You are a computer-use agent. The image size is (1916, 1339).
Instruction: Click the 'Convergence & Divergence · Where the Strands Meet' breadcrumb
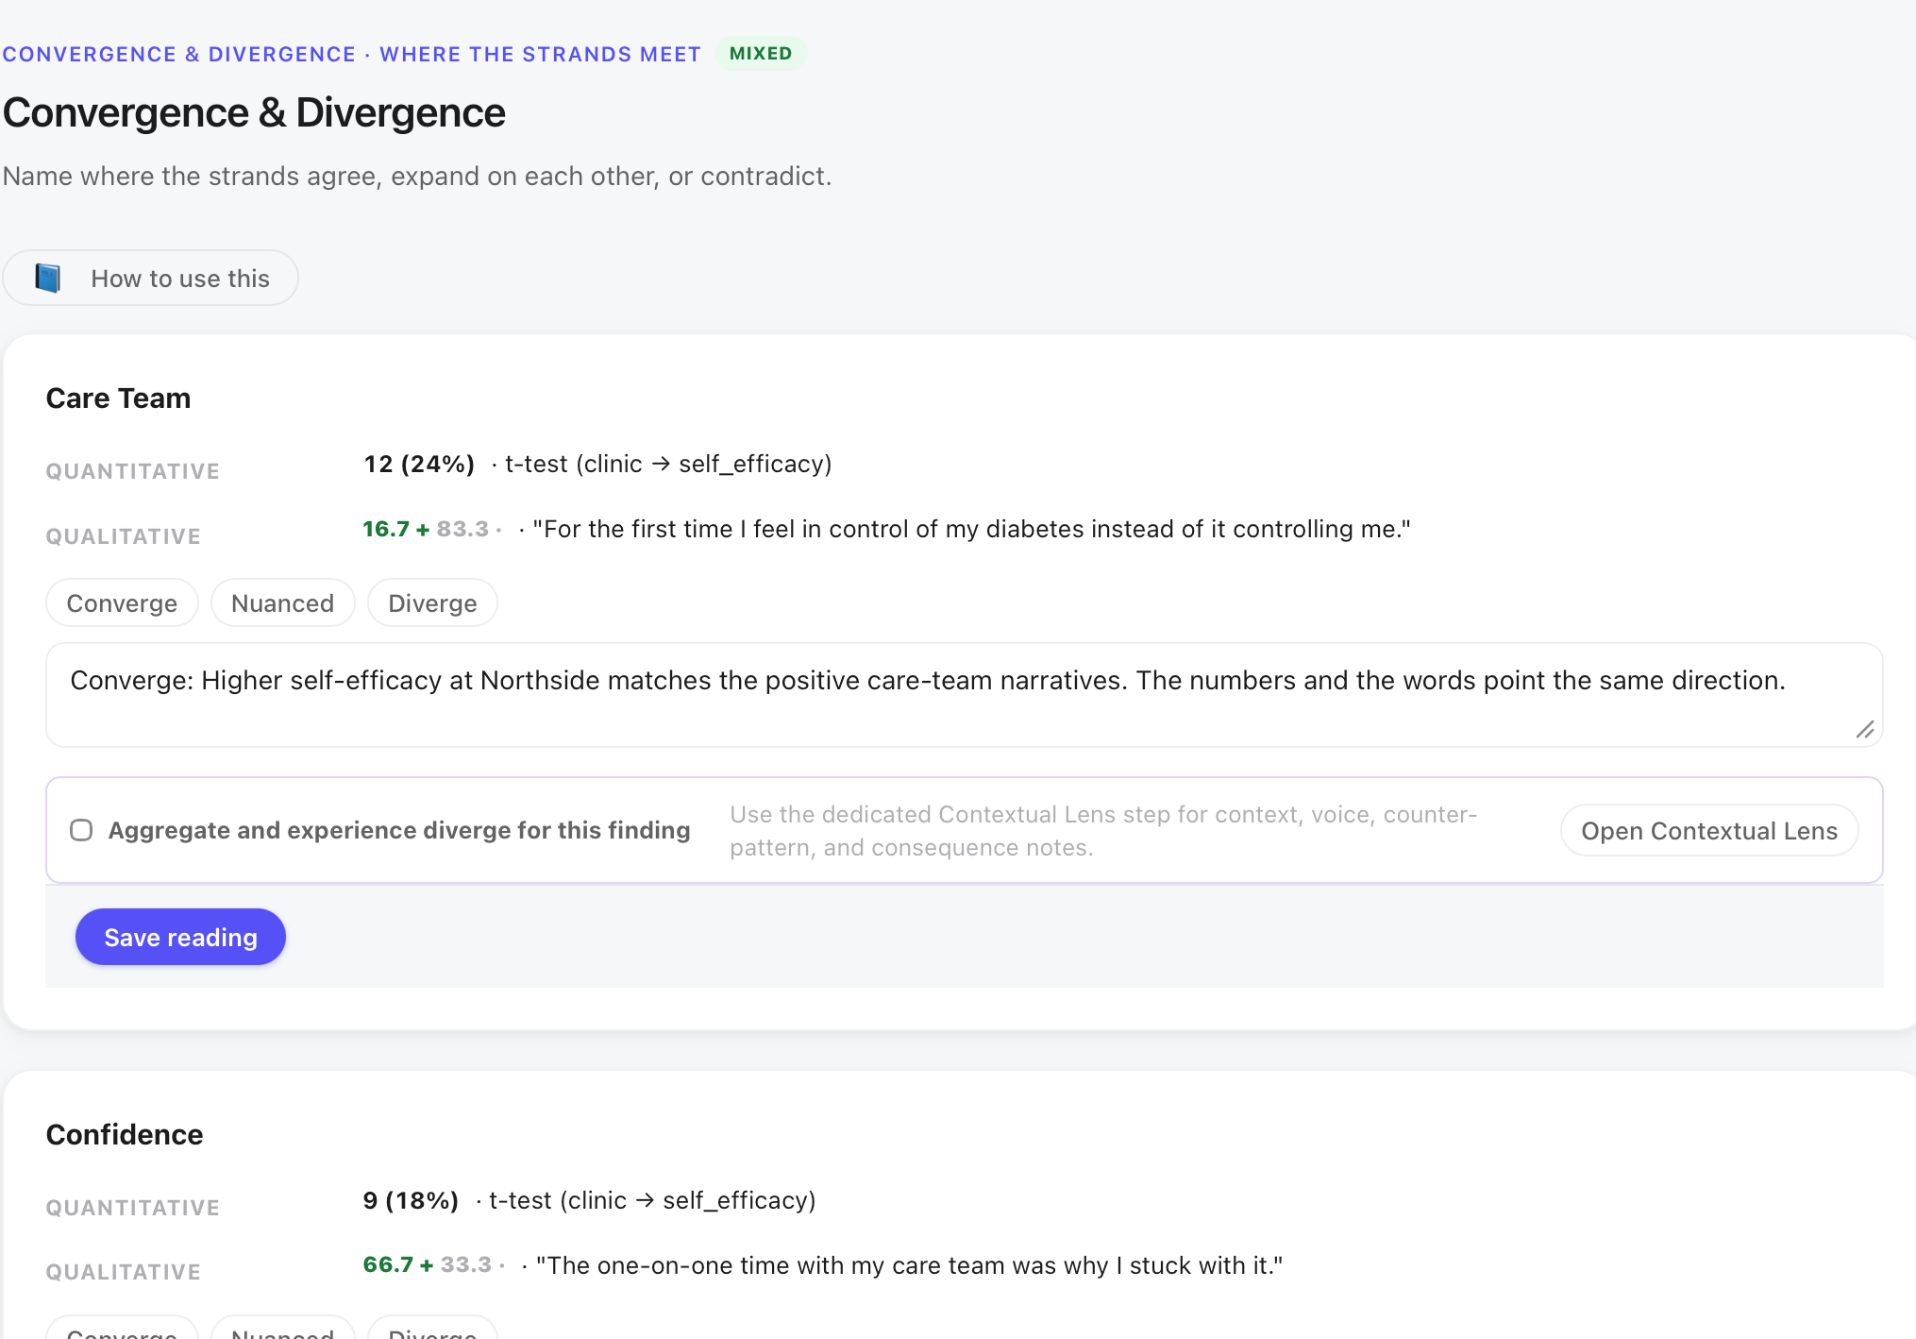(351, 55)
